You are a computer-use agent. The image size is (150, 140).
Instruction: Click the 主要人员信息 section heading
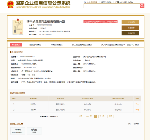(x=17, y=124)
